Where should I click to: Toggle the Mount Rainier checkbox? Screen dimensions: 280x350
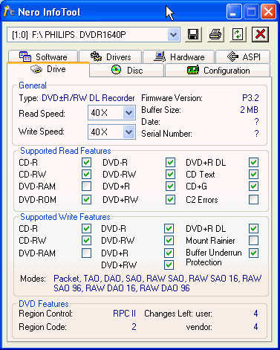pos(253,240)
